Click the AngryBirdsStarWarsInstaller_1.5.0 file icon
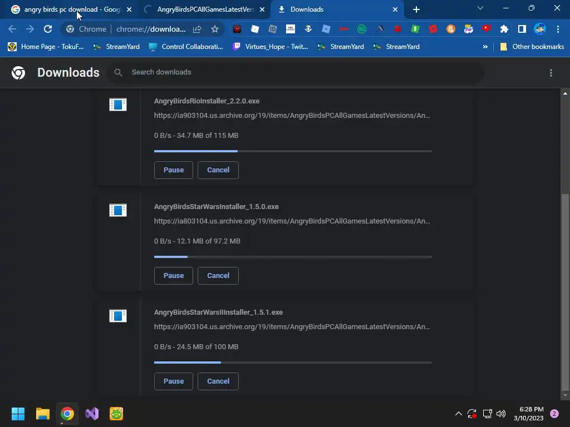The height and width of the screenshot is (427, 570). click(x=118, y=210)
